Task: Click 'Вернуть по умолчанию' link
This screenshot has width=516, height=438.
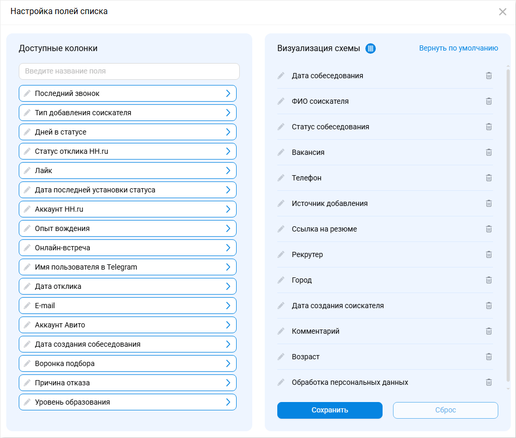Action: (x=458, y=48)
